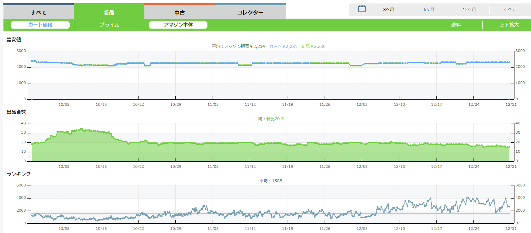The width and height of the screenshot is (531, 233).
Task: Click the カート ¥2,231 average legend
Action: pos(283,47)
